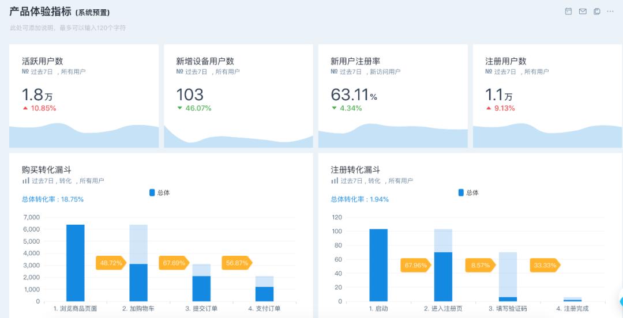Click the 2. 加购物车 axis label
The width and height of the screenshot is (623, 318).
coord(138,309)
